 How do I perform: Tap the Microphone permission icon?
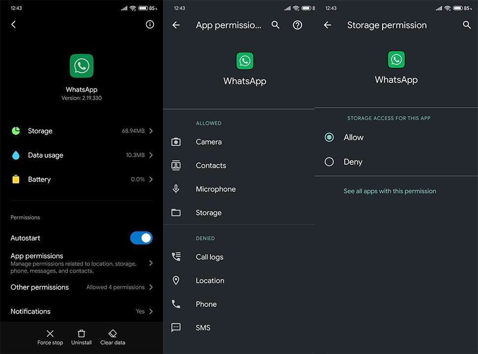point(176,189)
